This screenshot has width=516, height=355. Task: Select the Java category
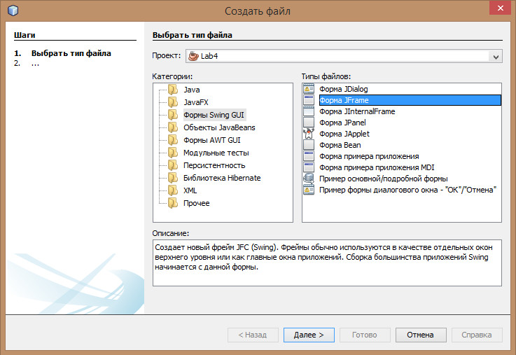pyautogui.click(x=192, y=90)
